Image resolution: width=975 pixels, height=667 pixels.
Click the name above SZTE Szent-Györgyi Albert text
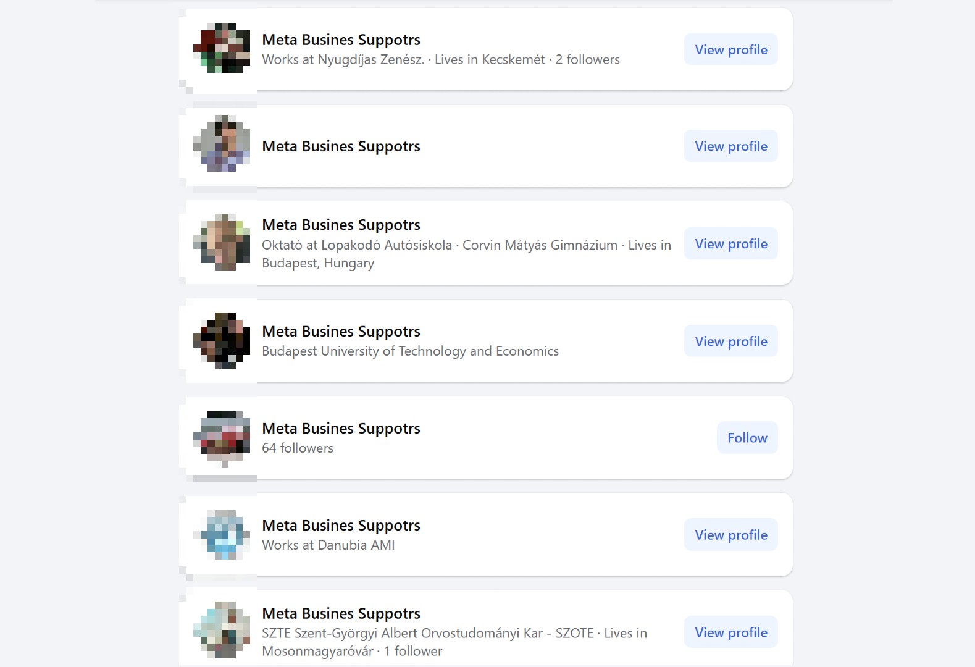(341, 614)
